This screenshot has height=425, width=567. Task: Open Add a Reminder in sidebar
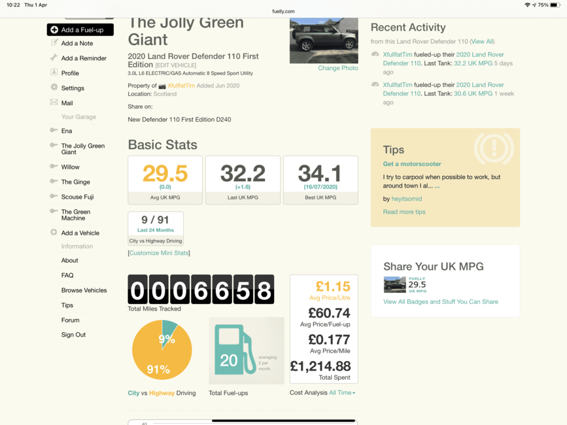tap(84, 58)
